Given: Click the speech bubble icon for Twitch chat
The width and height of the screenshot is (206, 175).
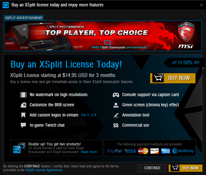Looking at the screenshot, I should (23, 125).
